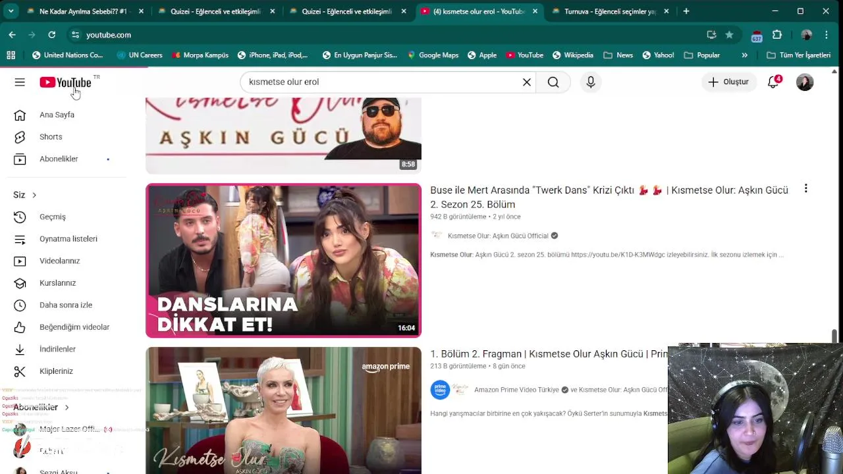
Task: Open the Popular bookmarks folder
Action: pos(702,55)
